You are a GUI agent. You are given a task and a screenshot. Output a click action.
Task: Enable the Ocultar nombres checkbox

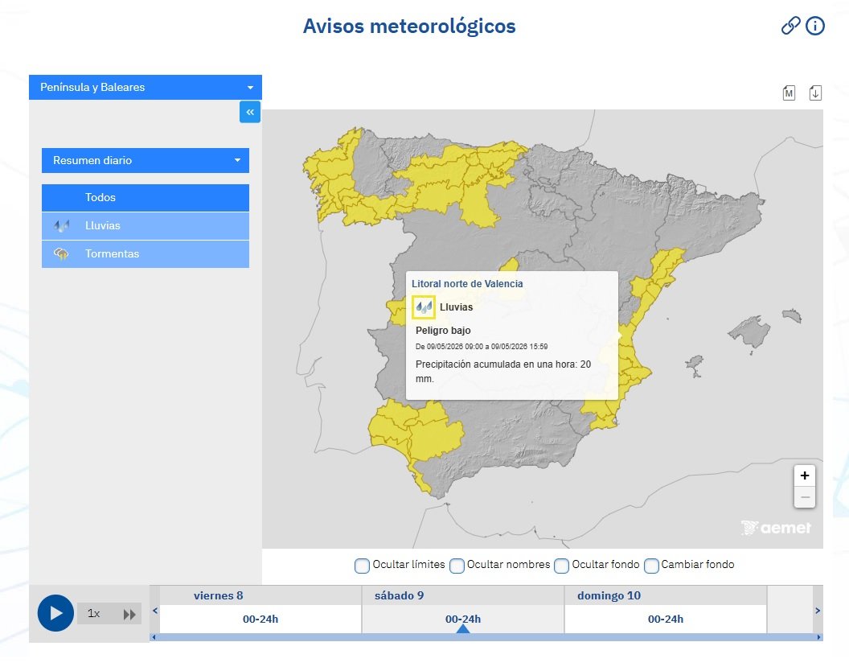click(x=457, y=566)
